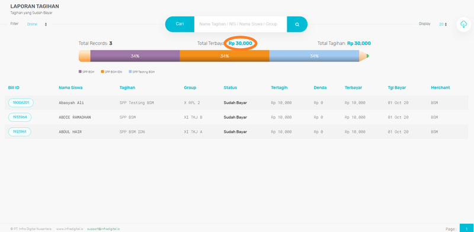Viewport: 474px width, 232px height.
Task: Click the SPP BSM IDN legend entry
Action: [111, 72]
